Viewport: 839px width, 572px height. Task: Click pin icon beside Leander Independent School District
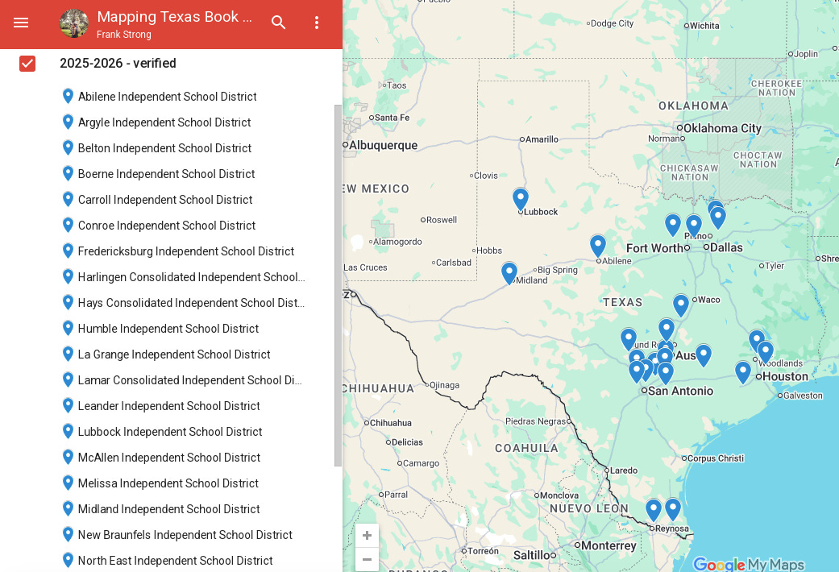pyautogui.click(x=68, y=405)
